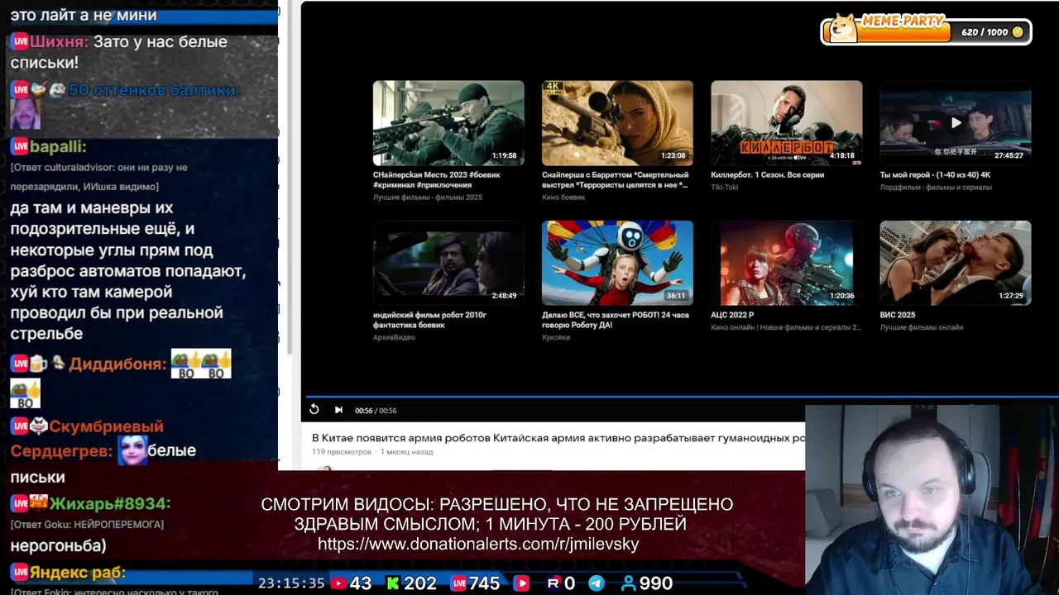Click the 4K badge on Снайперша thumbnail
Image resolution: width=1059 pixels, height=595 pixels.
click(x=553, y=88)
